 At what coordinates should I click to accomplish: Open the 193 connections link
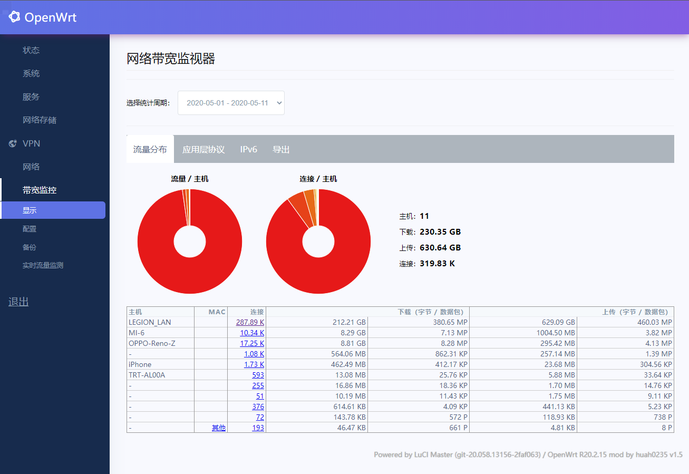click(x=258, y=428)
